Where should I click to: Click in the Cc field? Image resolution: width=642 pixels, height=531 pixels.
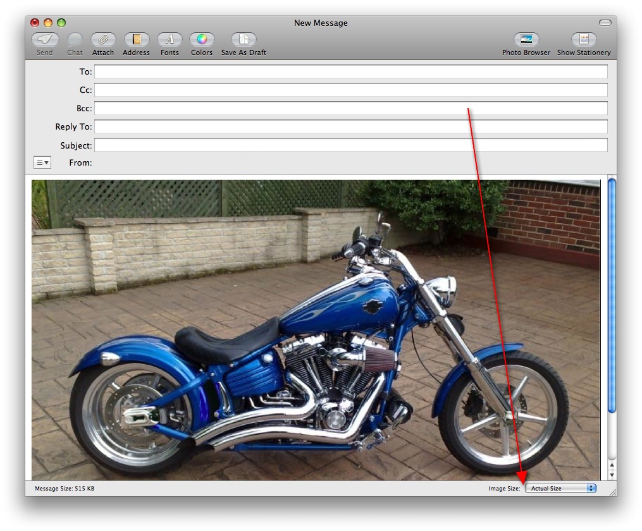(x=351, y=90)
